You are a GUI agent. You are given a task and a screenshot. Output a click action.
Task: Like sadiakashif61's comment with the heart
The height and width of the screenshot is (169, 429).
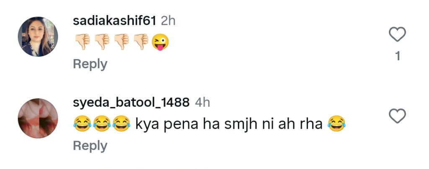[x=397, y=34]
